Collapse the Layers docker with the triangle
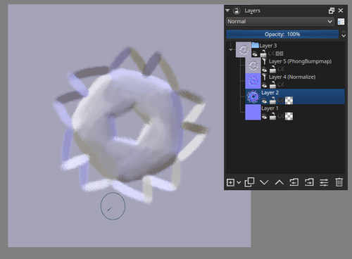This screenshot has width=352, height=259. pyautogui.click(x=227, y=11)
